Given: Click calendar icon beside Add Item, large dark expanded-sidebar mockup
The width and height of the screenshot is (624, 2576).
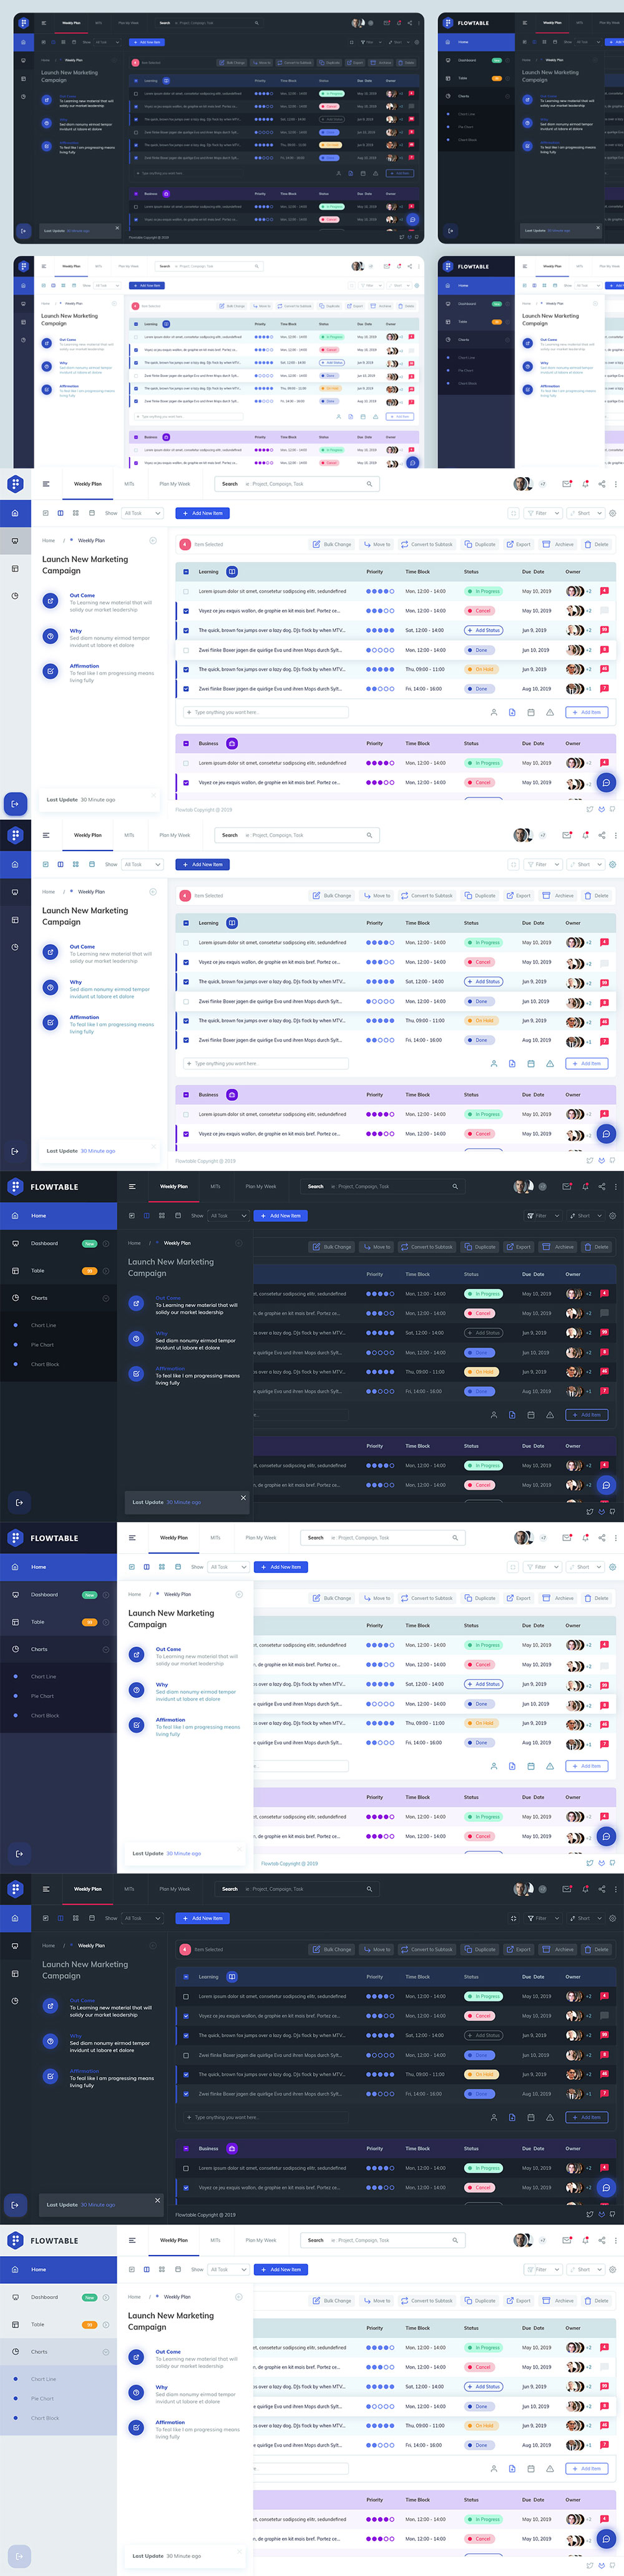Looking at the screenshot, I should (x=530, y=1414).
